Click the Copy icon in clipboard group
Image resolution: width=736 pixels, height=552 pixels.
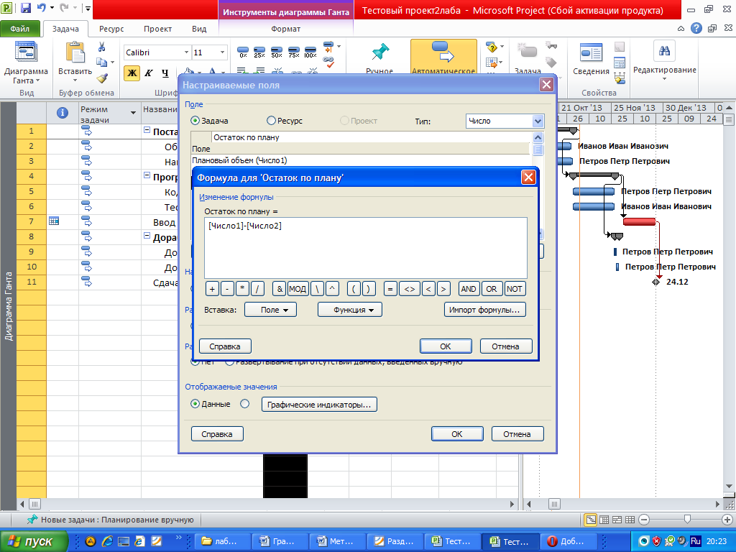tap(101, 62)
